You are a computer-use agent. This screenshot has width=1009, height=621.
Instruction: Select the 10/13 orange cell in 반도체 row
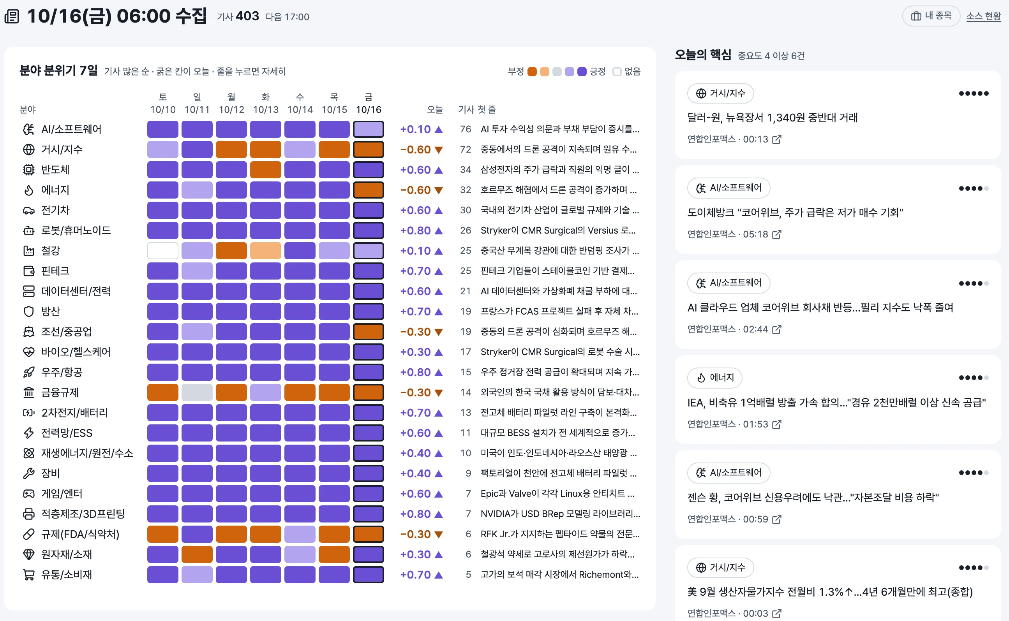pos(266,170)
